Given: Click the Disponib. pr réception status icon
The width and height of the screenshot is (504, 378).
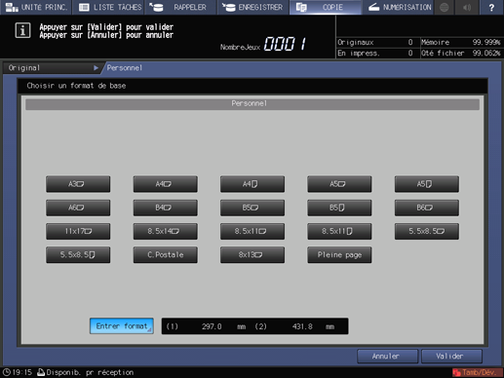Looking at the screenshot, I should (41, 372).
